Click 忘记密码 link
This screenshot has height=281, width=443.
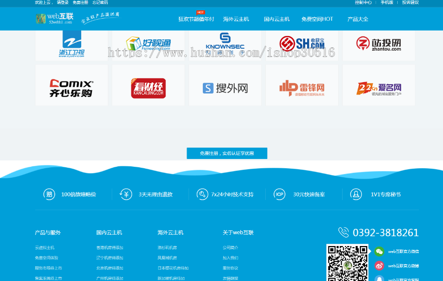coord(100,2)
